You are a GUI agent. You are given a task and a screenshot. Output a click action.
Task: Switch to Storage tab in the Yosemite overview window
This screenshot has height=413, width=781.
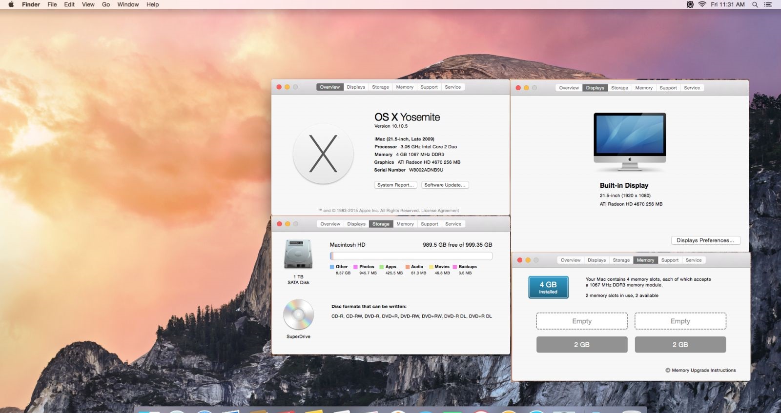pyautogui.click(x=380, y=87)
